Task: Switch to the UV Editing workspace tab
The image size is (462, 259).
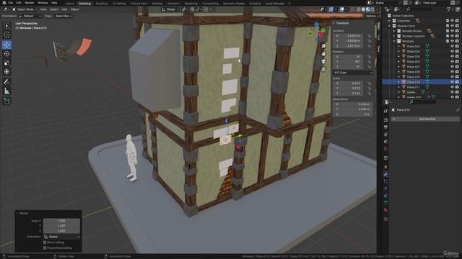Action: tap(119, 3)
